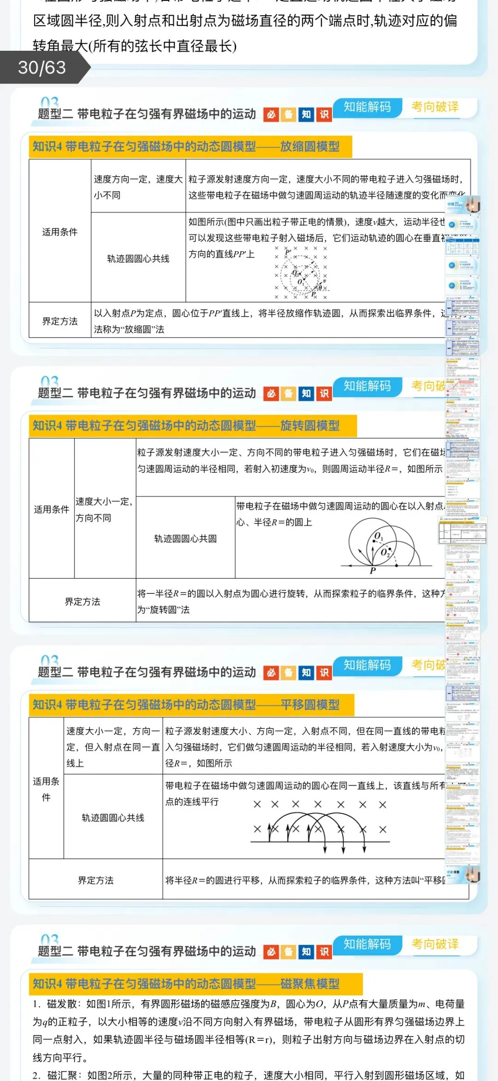Tap the yellow heading ending in 平移圆模型
498x1081 pixels.
[x=191, y=705]
